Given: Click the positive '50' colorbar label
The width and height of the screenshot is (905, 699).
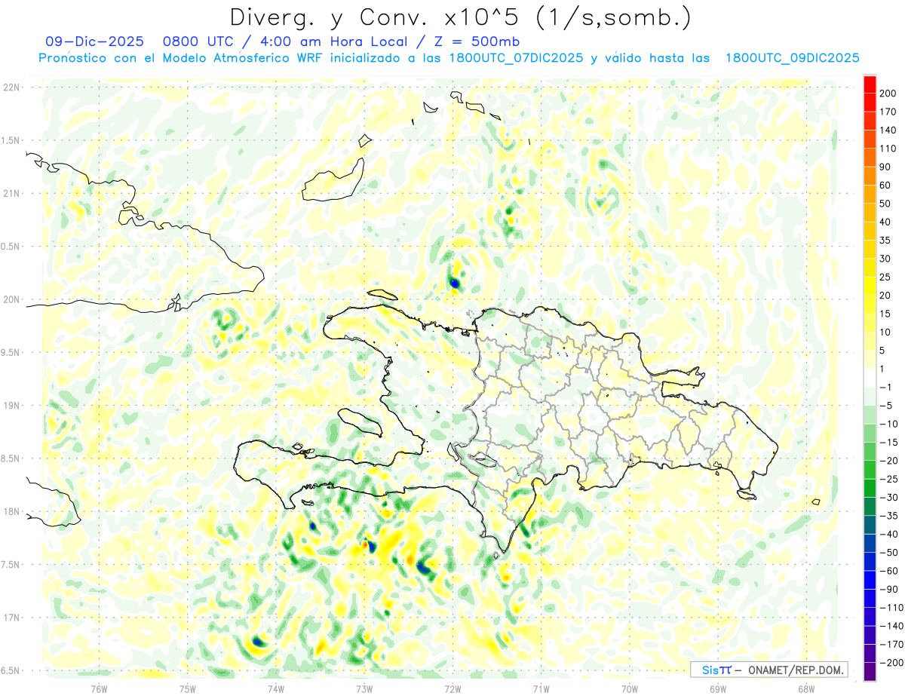Looking at the screenshot, I should 885,204.
